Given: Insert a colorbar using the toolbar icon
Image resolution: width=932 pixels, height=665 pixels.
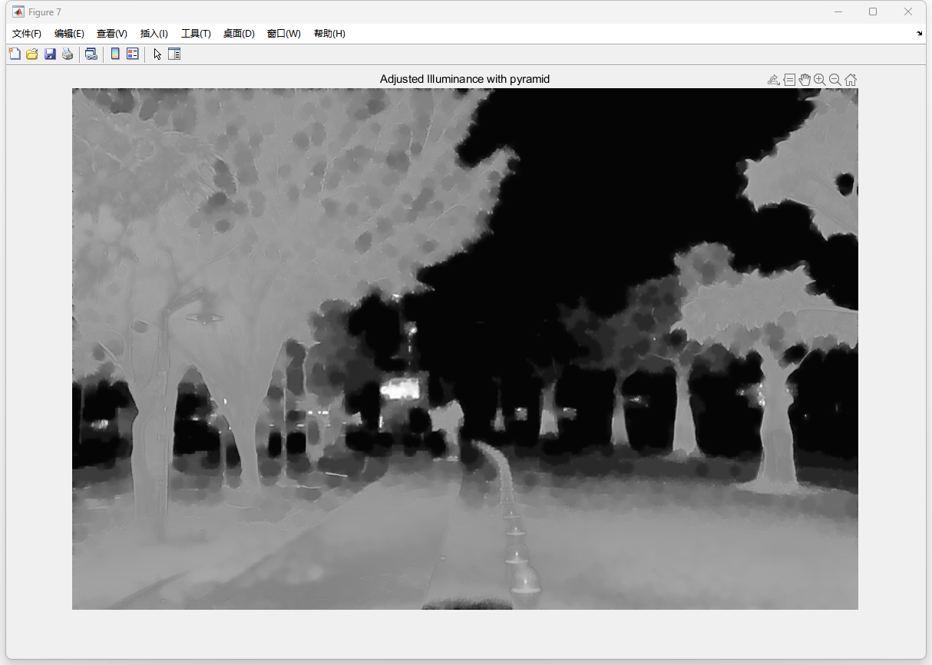Looking at the screenshot, I should tap(115, 54).
